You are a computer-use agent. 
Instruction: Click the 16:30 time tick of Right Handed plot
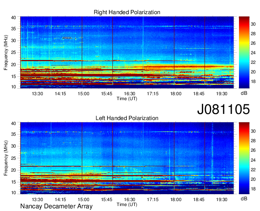point(130,94)
